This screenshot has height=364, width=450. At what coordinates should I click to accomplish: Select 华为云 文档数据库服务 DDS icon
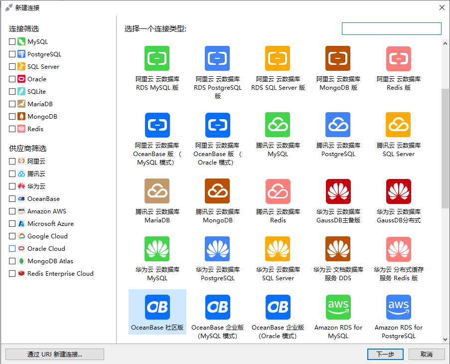(338, 249)
